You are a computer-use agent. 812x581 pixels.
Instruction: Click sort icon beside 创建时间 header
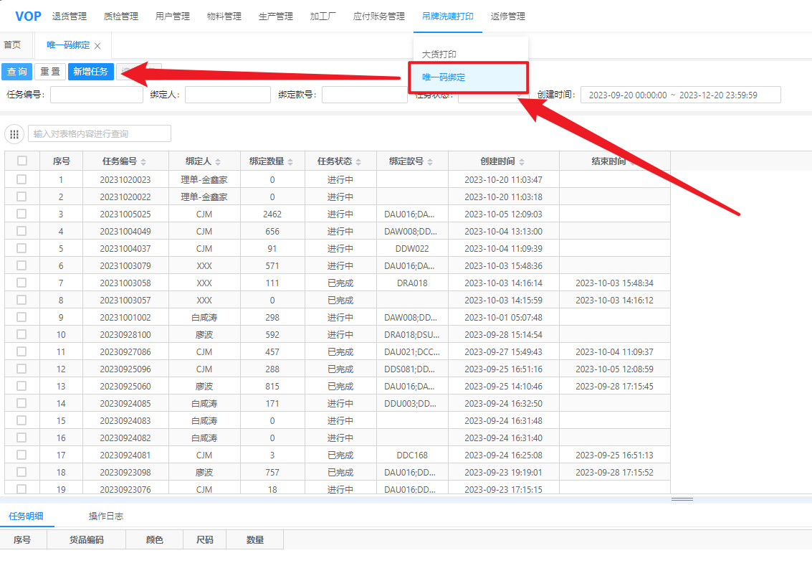(x=522, y=162)
